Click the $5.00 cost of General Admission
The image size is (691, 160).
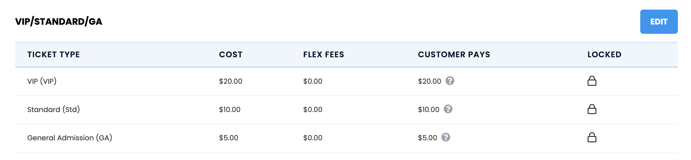229,138
